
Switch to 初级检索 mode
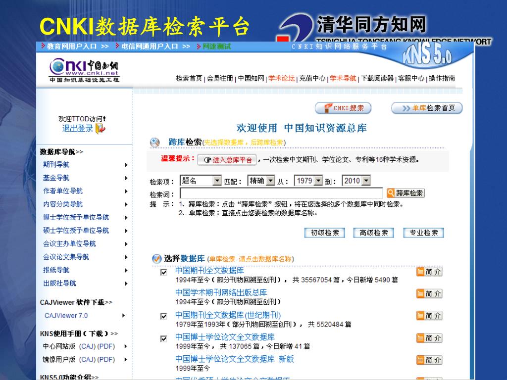325,233
